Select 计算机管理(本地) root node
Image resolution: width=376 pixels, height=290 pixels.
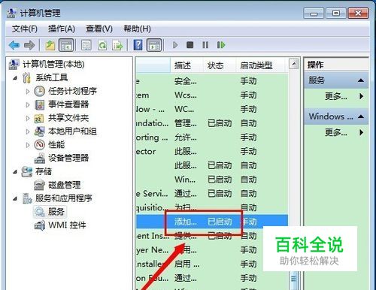click(x=53, y=65)
